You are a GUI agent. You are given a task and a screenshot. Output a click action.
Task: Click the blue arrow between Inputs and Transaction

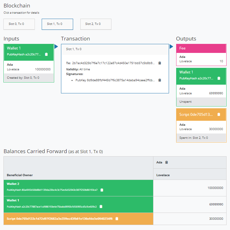(x=56, y=47)
